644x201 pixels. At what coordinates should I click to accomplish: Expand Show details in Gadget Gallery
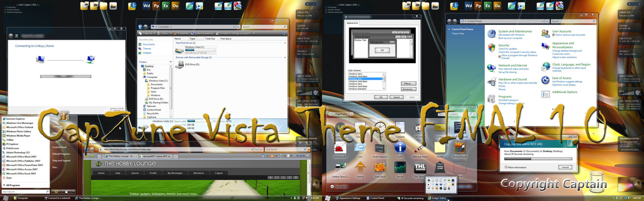click(332, 187)
